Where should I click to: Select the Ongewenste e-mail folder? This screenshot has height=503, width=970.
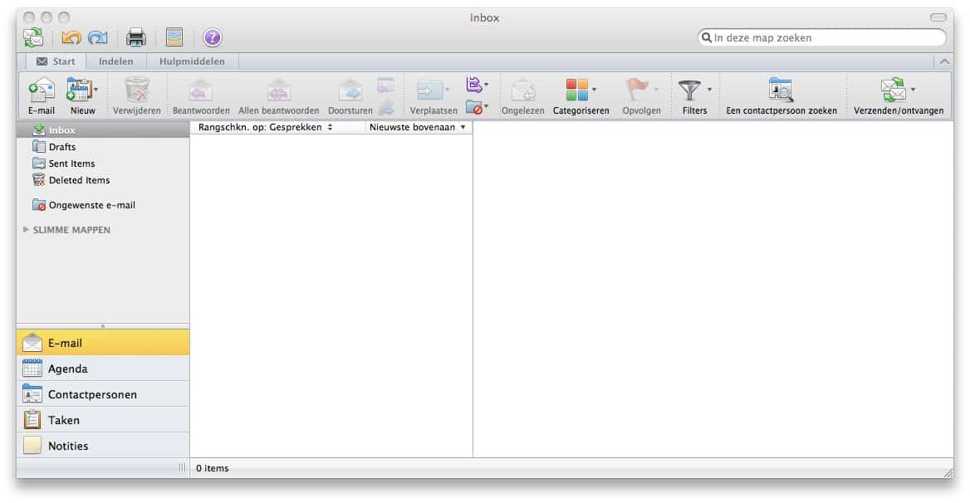pyautogui.click(x=103, y=204)
